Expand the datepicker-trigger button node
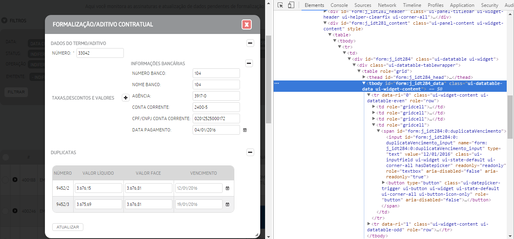The image size is (514, 239). pos(383,183)
